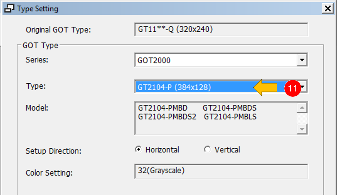
Task: Click the GOT2000 series combo box
Action: (221, 60)
